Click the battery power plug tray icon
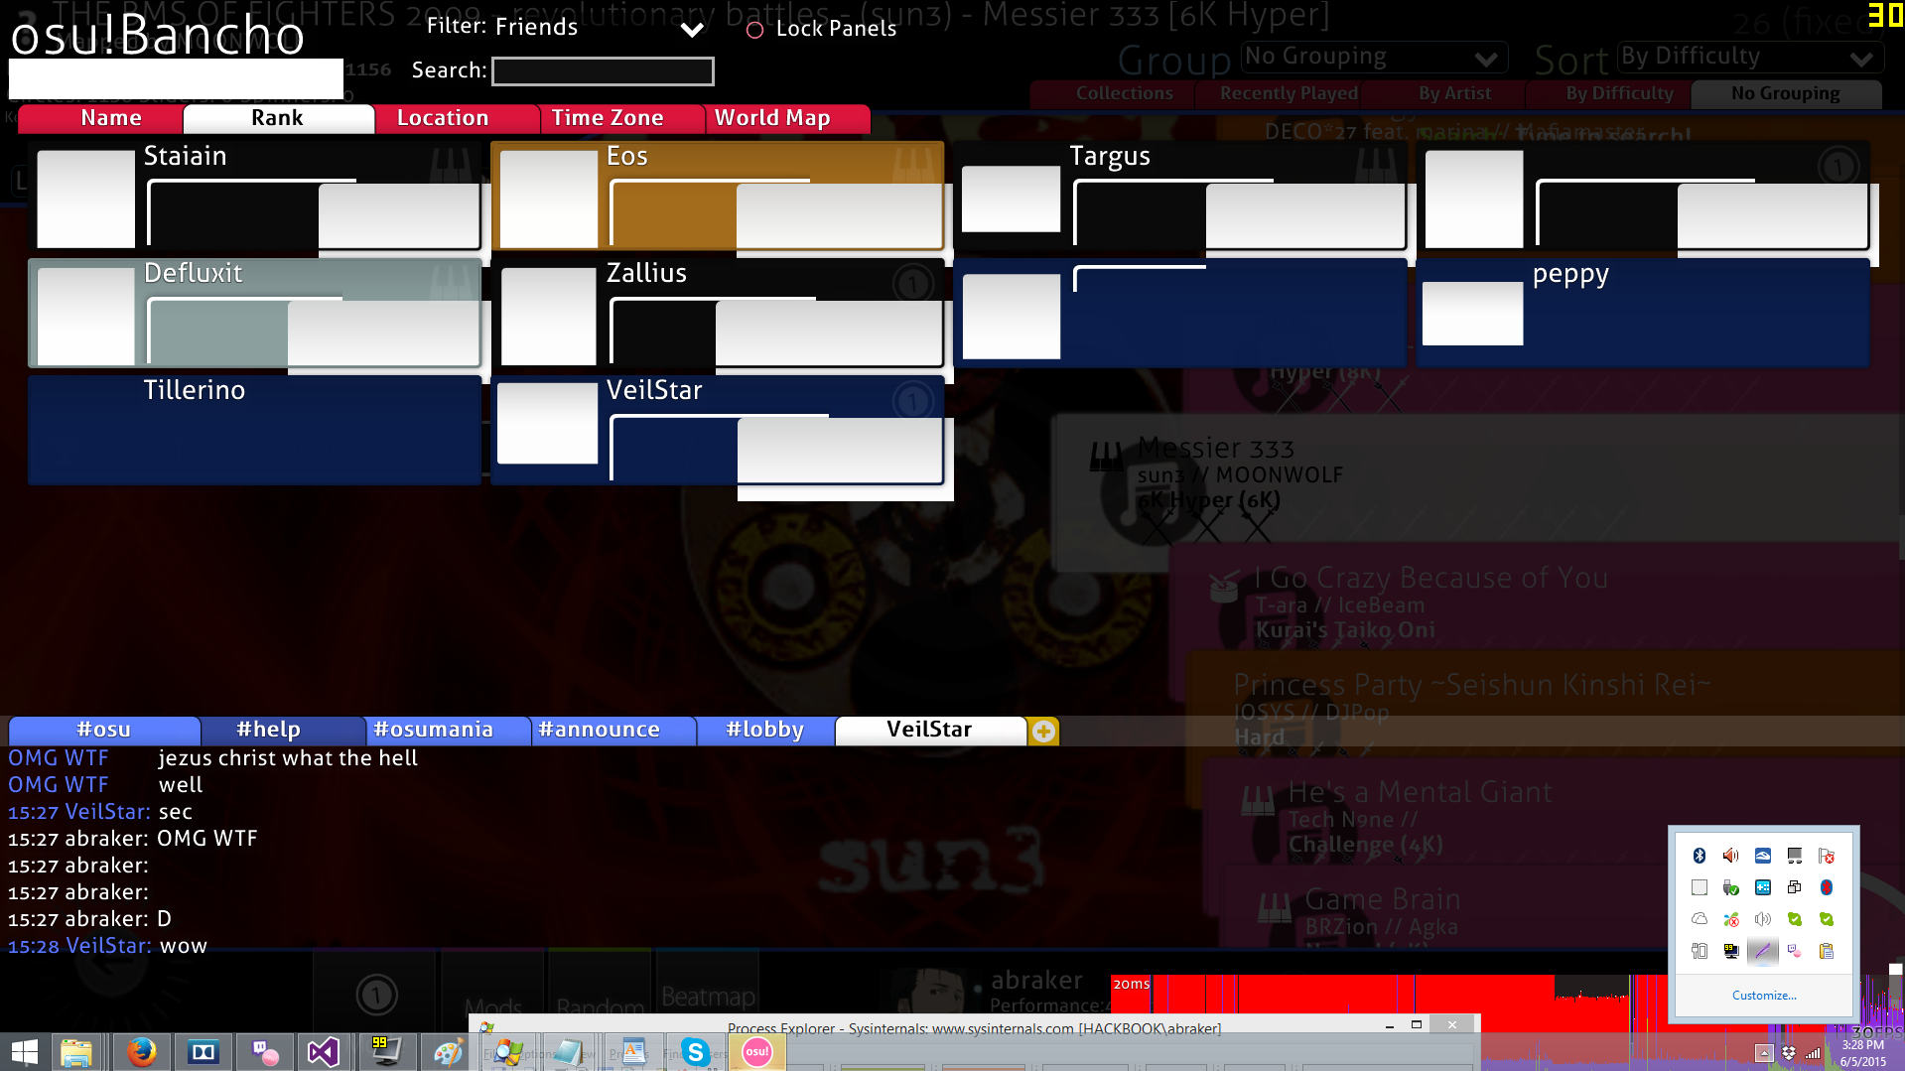Viewport: 1905px width, 1071px height. pyautogui.click(x=1700, y=951)
